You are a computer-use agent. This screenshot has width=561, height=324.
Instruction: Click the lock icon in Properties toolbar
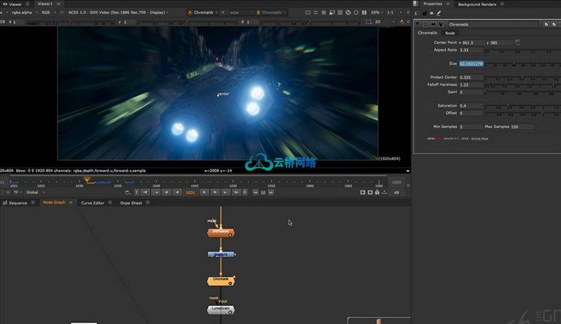pyautogui.click(x=423, y=12)
